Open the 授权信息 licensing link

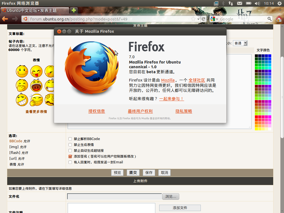[x=97, y=111]
